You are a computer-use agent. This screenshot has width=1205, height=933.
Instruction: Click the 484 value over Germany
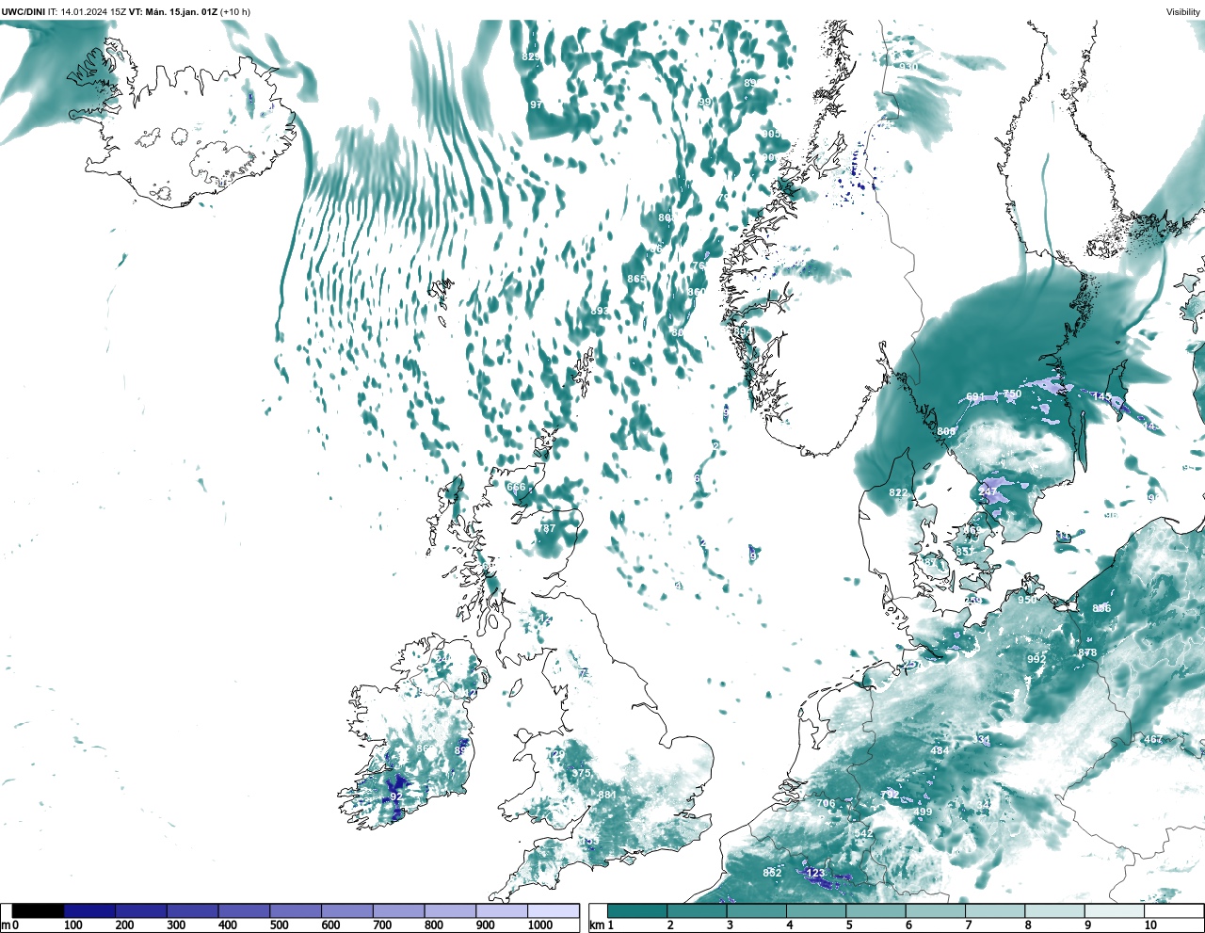click(940, 750)
